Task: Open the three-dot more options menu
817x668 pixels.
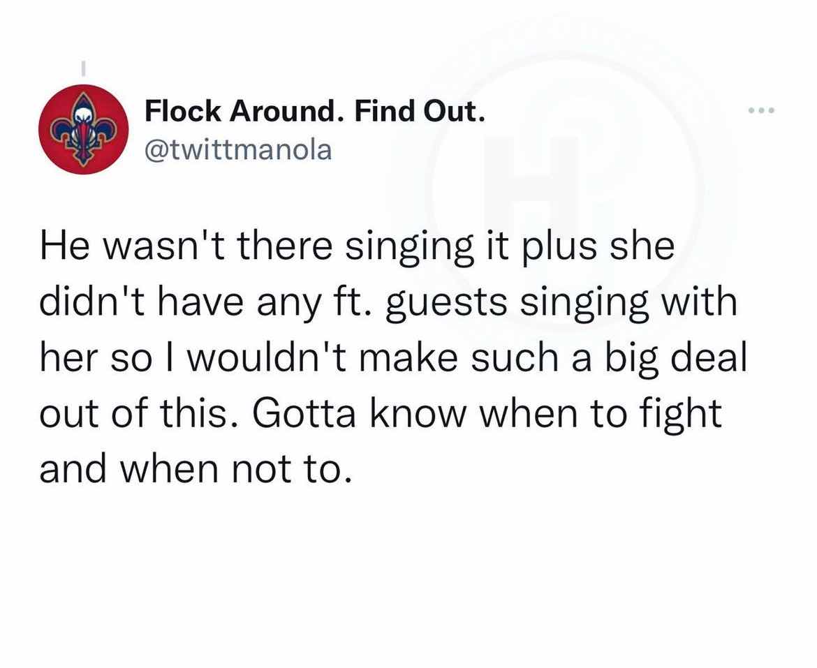Action: point(761,110)
